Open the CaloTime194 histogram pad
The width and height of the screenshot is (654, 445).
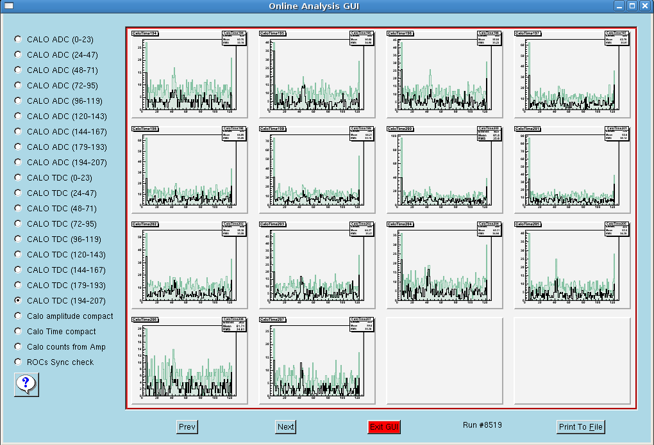click(x=189, y=74)
